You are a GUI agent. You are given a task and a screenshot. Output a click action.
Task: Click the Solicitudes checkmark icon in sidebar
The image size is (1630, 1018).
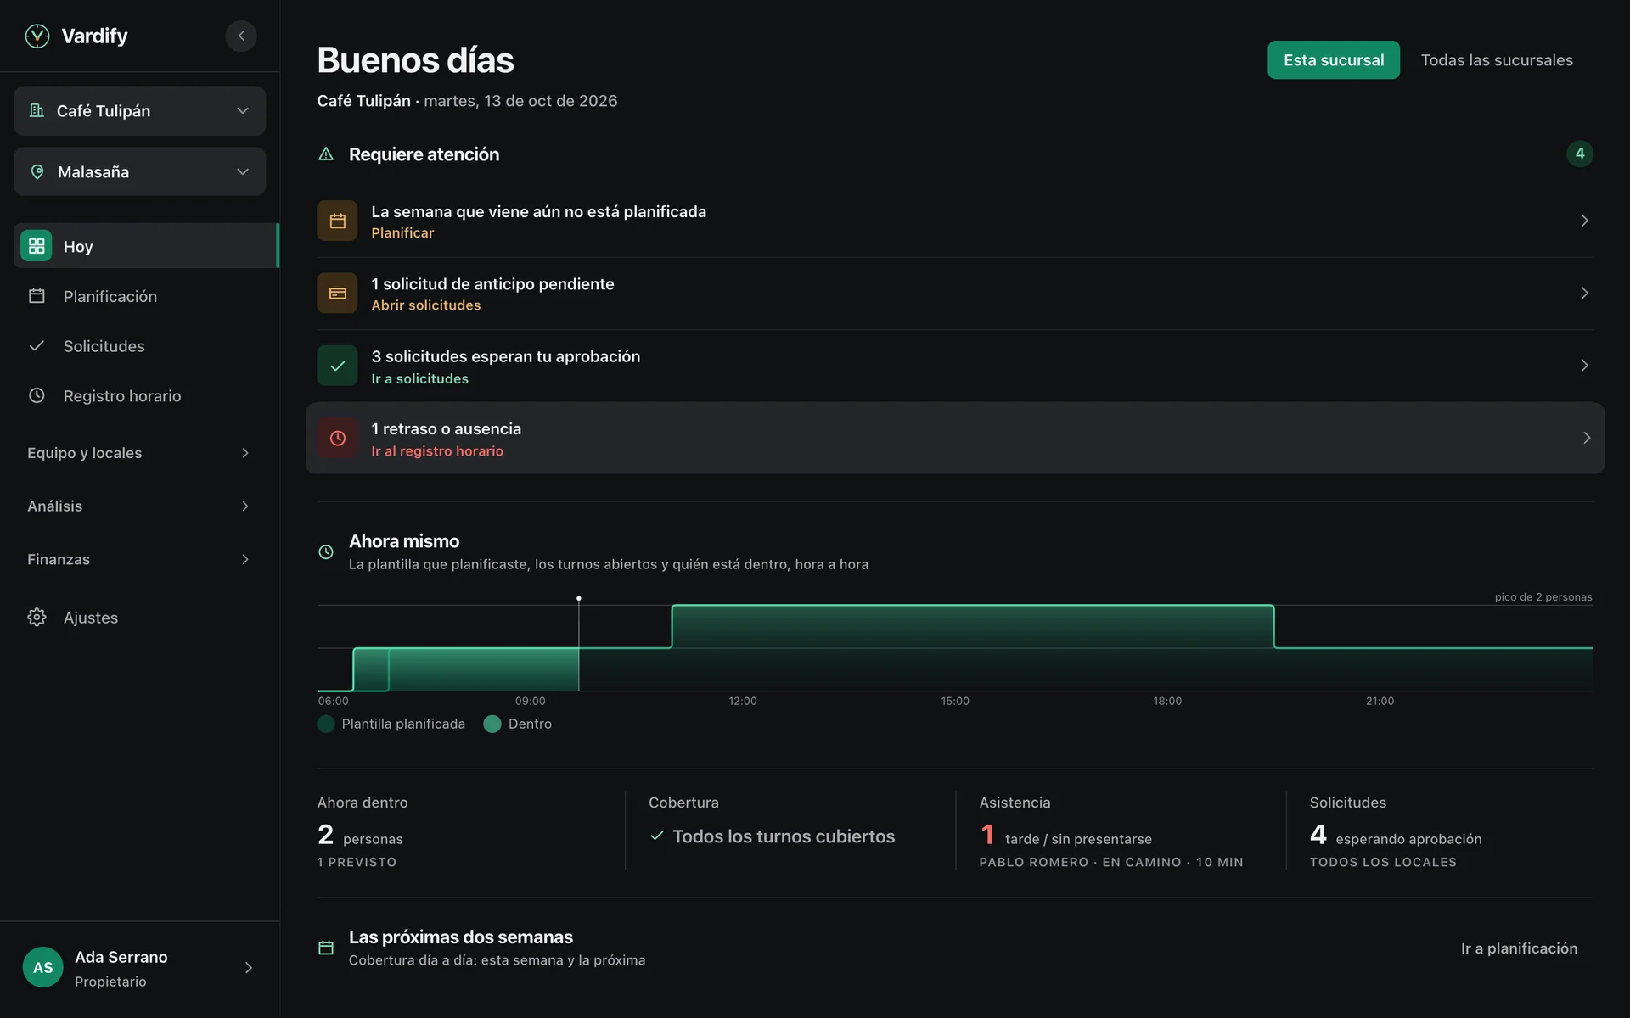coord(37,346)
